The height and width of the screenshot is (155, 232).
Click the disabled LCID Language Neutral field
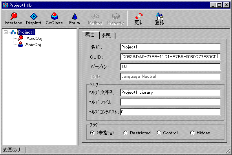[x=170, y=77]
